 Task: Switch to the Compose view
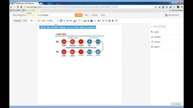tap(17, 21)
